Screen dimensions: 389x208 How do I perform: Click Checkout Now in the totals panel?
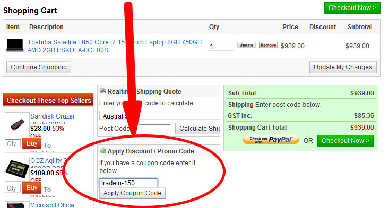(x=345, y=141)
